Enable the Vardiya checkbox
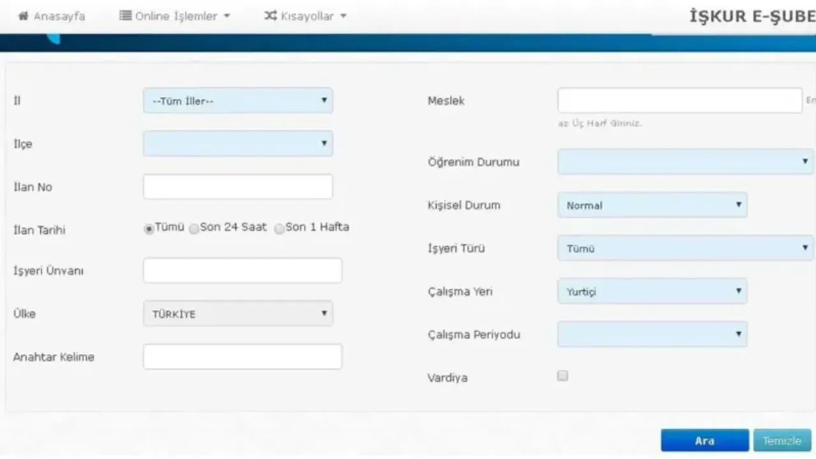This screenshot has height=459, width=816. (x=562, y=376)
